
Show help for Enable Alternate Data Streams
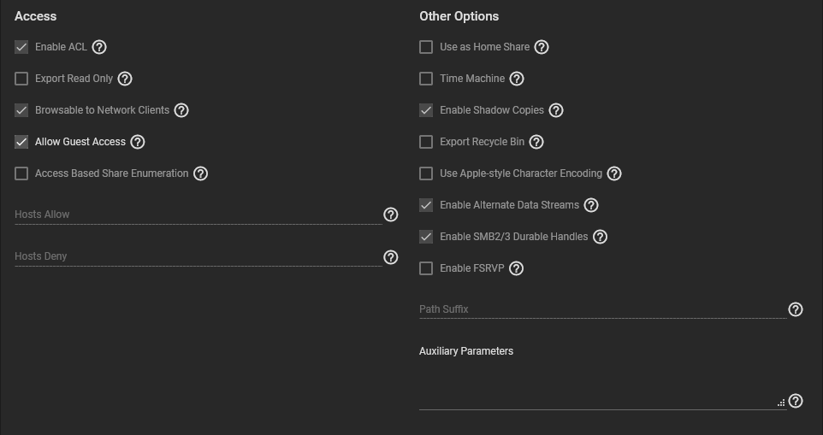point(591,205)
